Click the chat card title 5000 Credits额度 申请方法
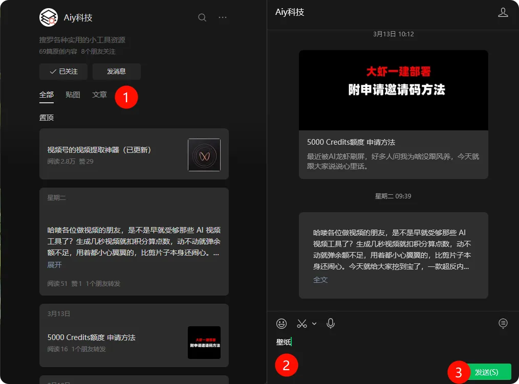 point(351,142)
